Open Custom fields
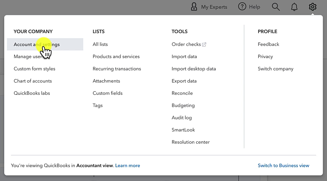Viewport: 327px width, 181px height. tap(108, 93)
